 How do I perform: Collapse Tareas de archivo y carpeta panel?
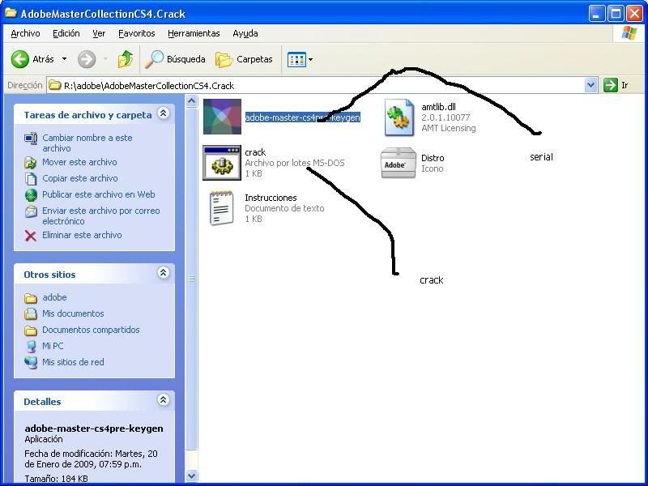coord(164,113)
